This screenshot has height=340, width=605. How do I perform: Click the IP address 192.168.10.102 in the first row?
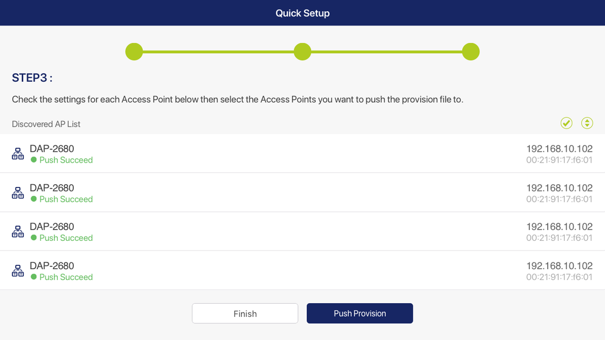(559, 148)
